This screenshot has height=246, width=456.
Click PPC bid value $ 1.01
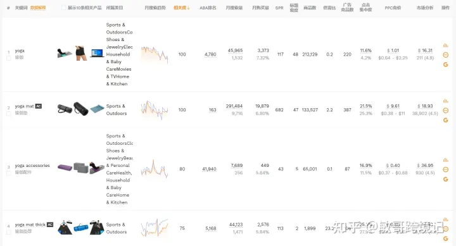tap(393, 51)
